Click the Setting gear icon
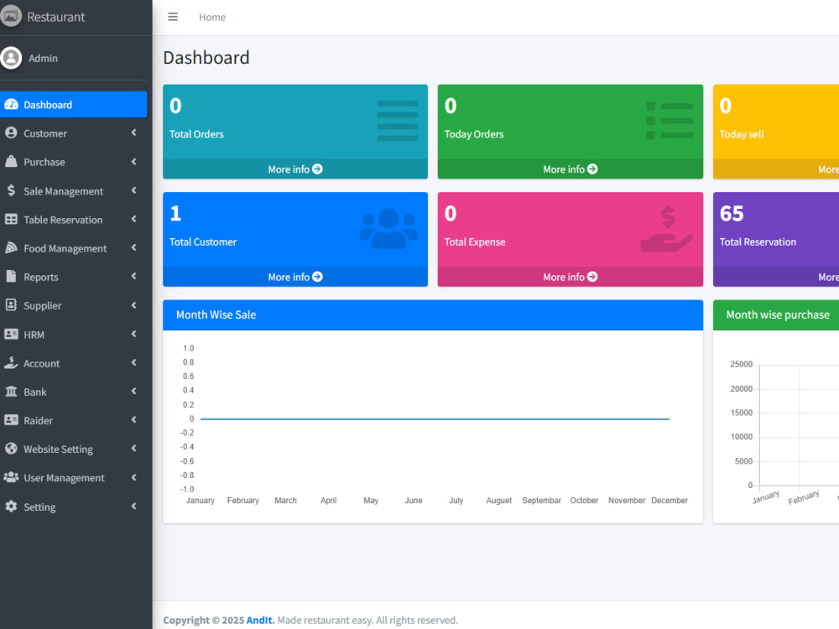 (x=11, y=506)
